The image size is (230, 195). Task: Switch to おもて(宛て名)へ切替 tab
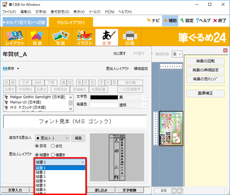(25, 22)
